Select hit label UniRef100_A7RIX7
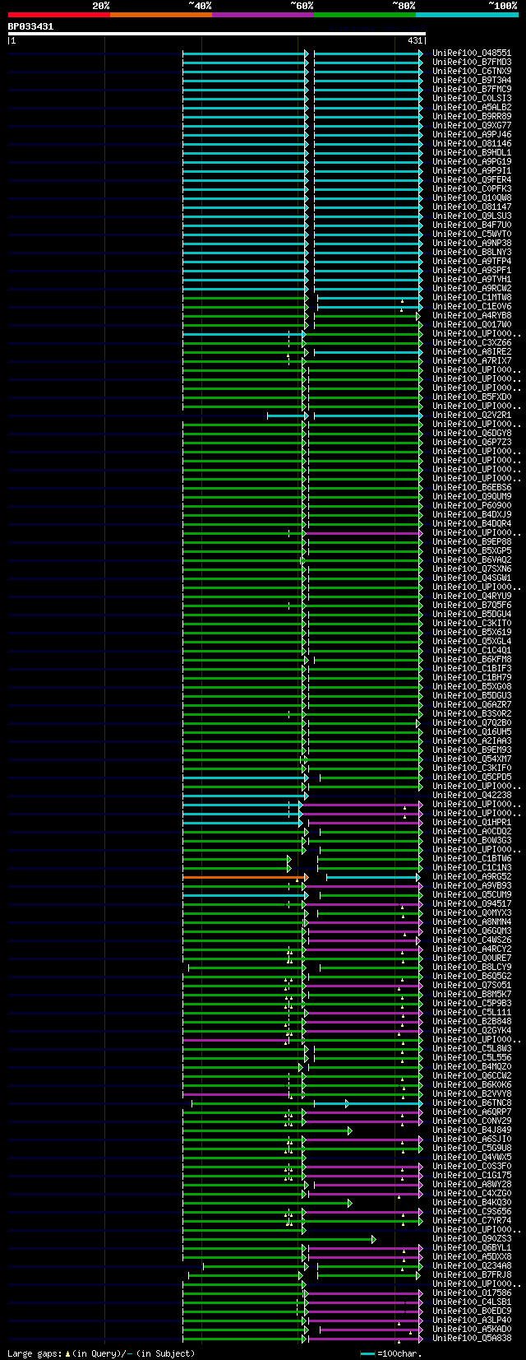 pyautogui.click(x=472, y=361)
